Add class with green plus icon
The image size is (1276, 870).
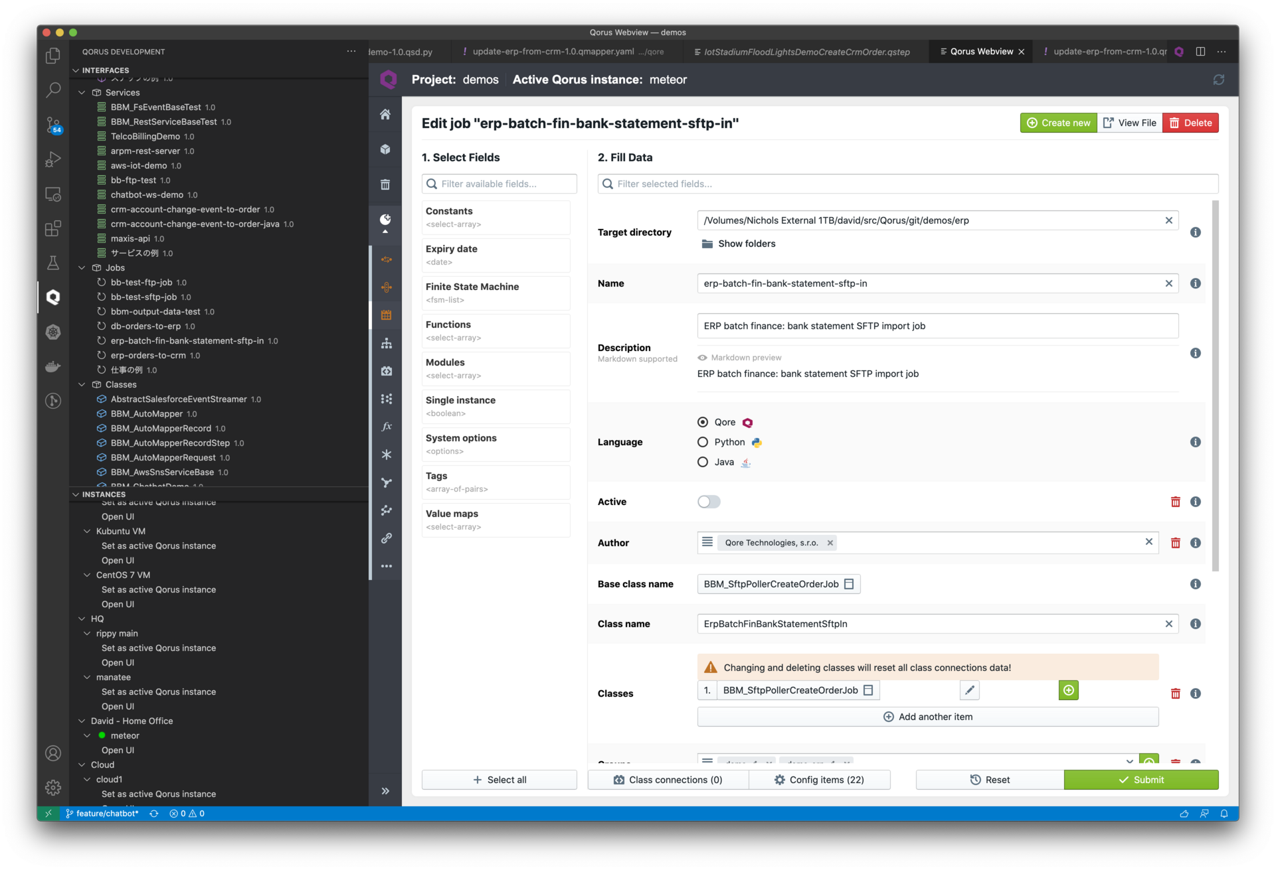(x=1068, y=690)
